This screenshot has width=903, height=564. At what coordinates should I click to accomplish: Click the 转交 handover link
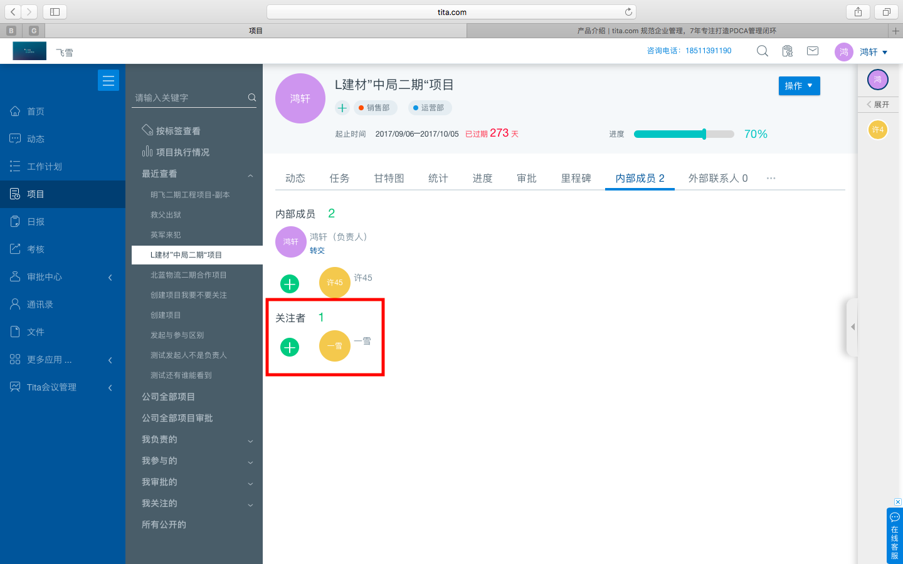[x=317, y=251]
